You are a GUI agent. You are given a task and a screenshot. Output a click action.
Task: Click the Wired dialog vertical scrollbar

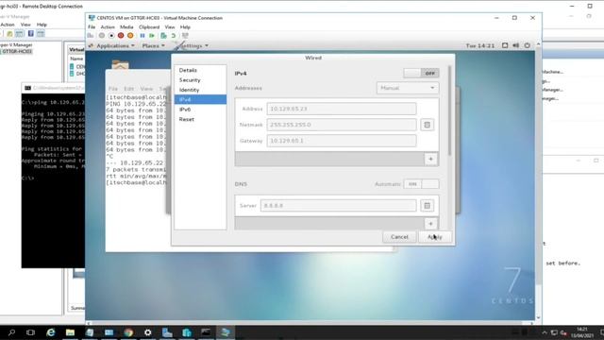tap(449, 111)
